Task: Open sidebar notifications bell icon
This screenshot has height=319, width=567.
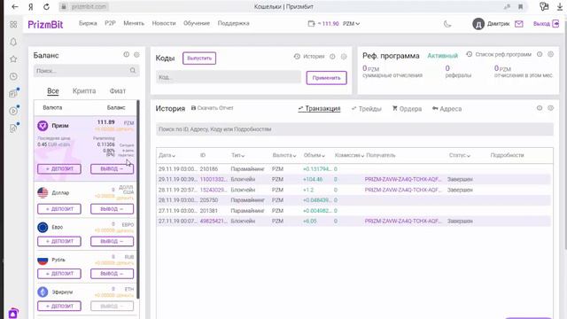Action: pyautogui.click(x=13, y=42)
